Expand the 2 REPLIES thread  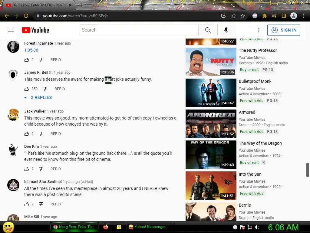click(x=38, y=97)
